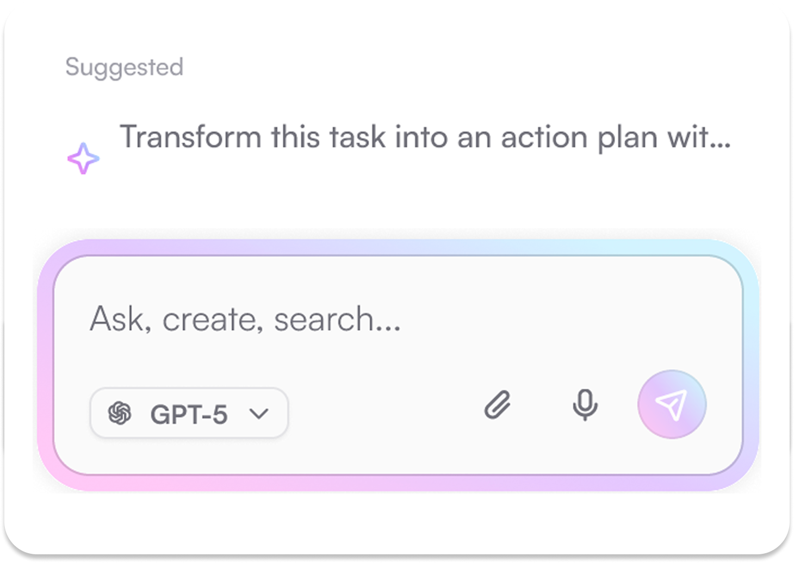Click the GPT-5 model selector pill
The width and height of the screenshot is (794, 563).
coord(188,413)
